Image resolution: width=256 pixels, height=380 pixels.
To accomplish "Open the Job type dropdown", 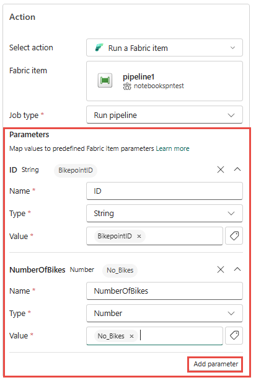I will pos(164,115).
